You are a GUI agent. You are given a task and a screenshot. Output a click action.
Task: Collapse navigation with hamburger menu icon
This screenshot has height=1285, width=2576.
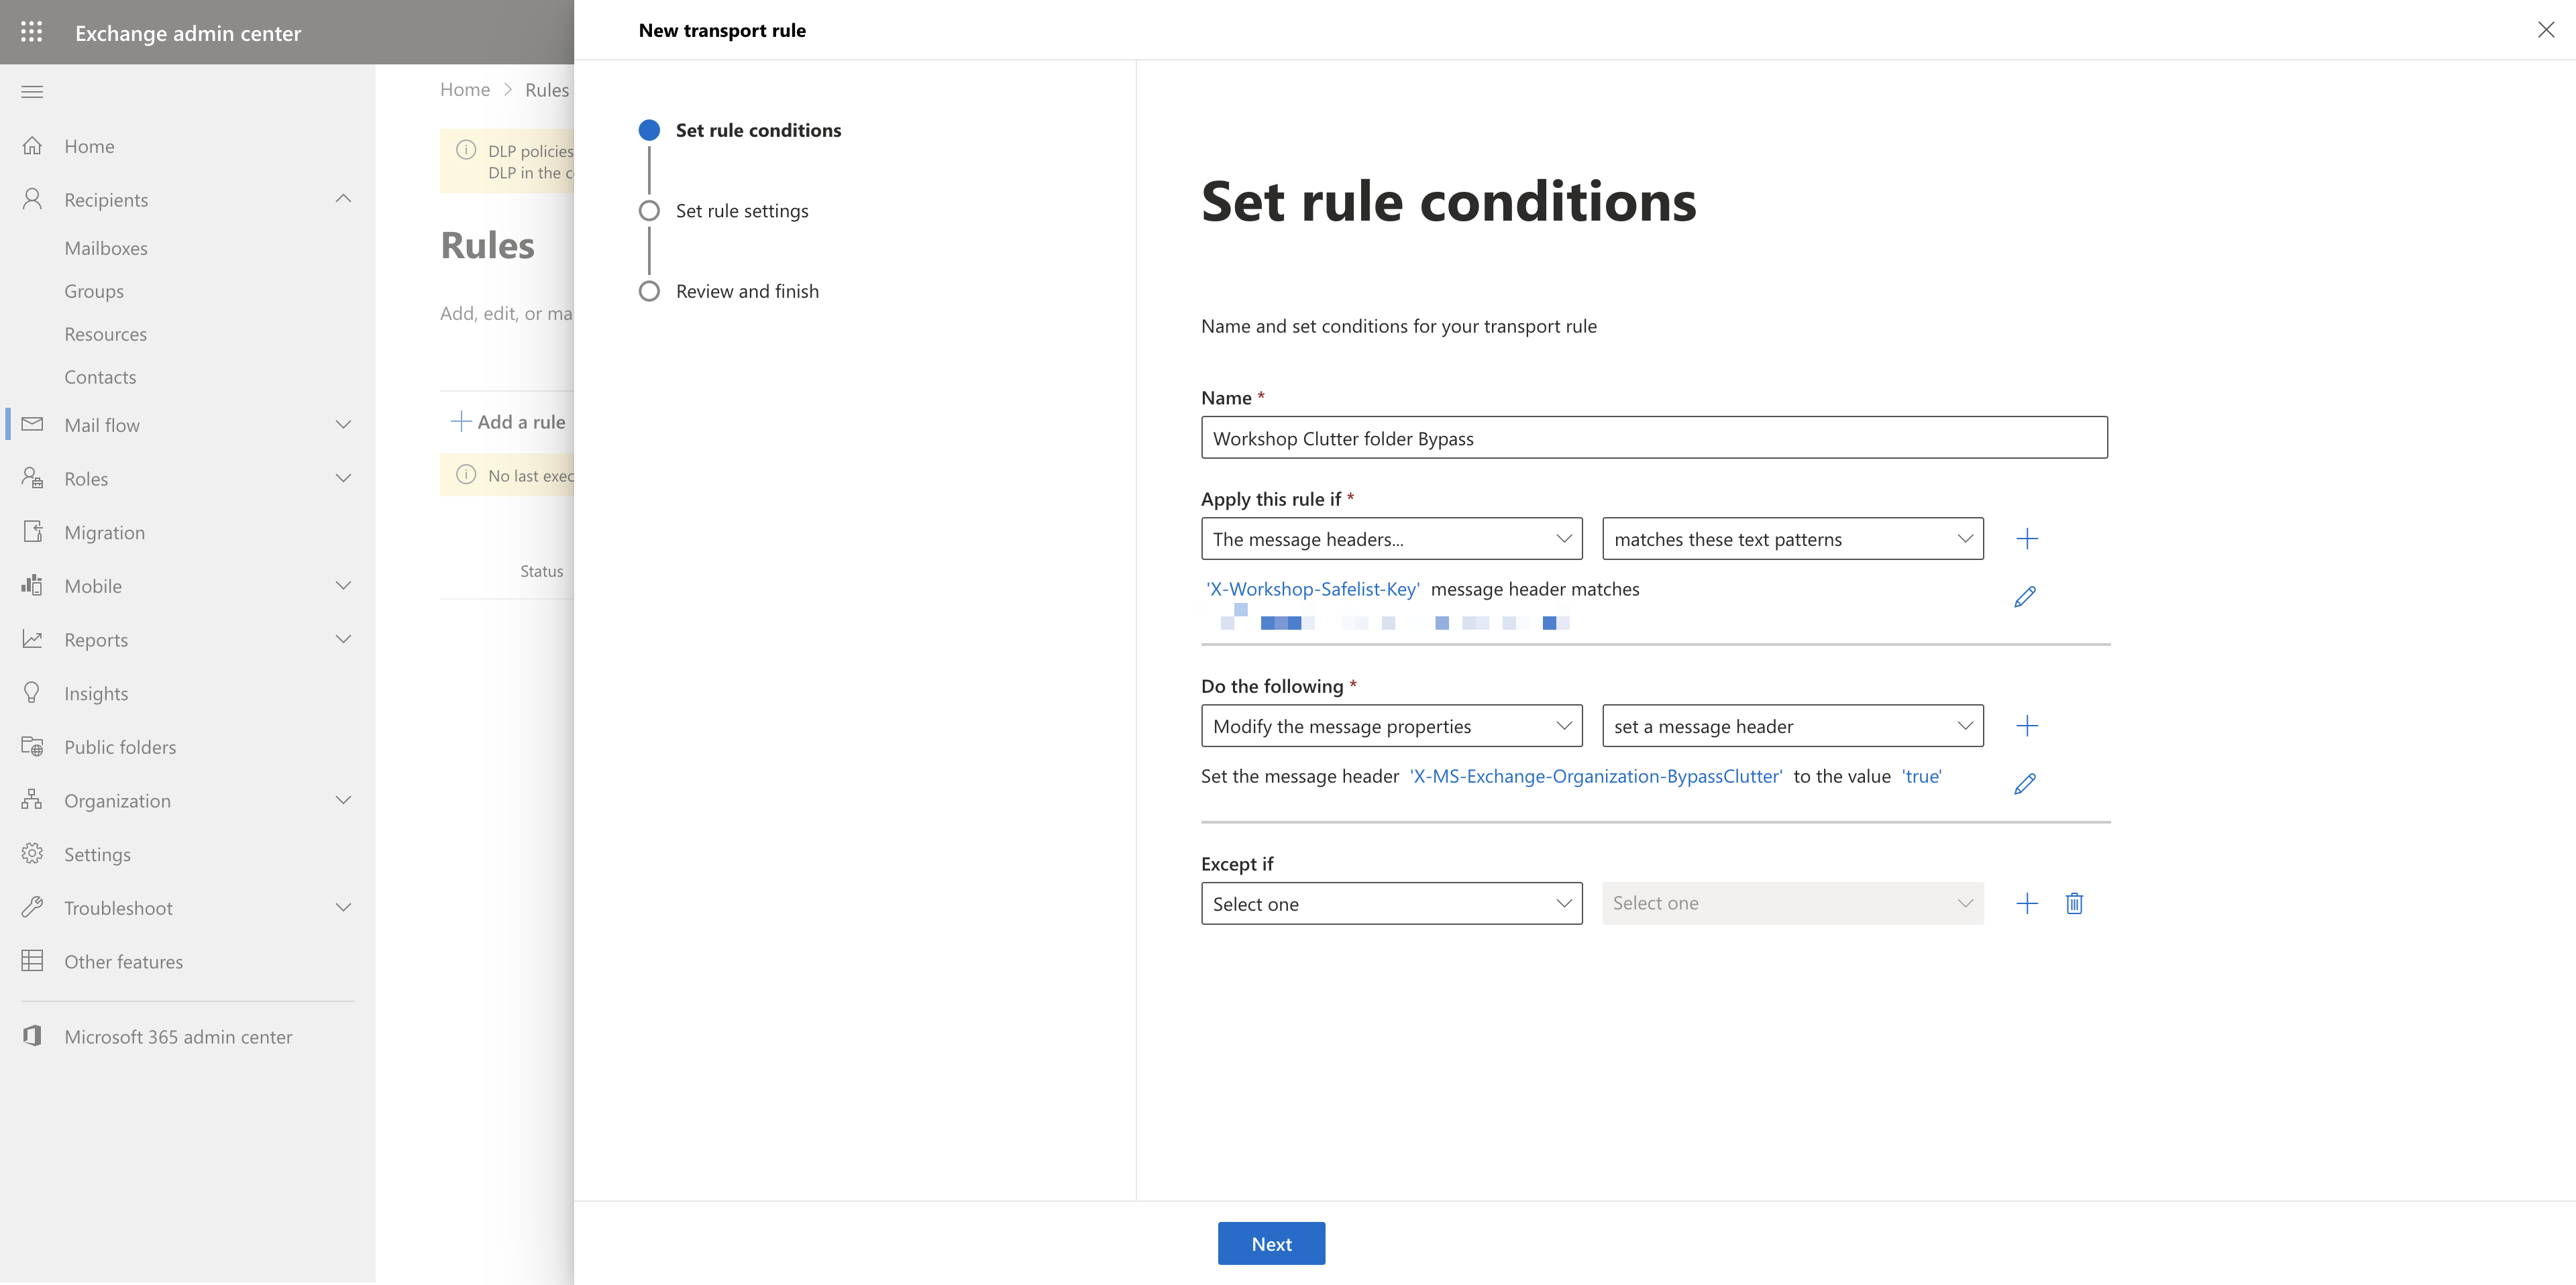pyautogui.click(x=32, y=92)
